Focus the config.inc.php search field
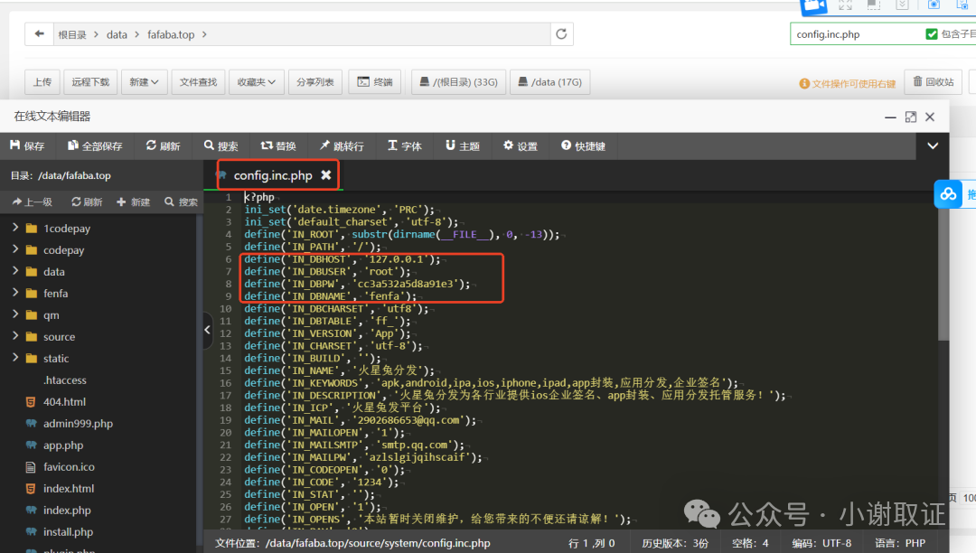 coord(856,34)
